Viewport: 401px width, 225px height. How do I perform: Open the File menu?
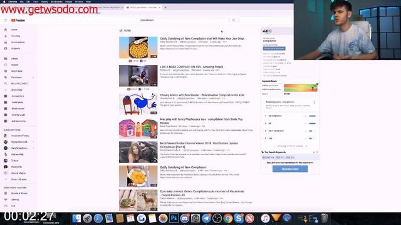point(22,1)
